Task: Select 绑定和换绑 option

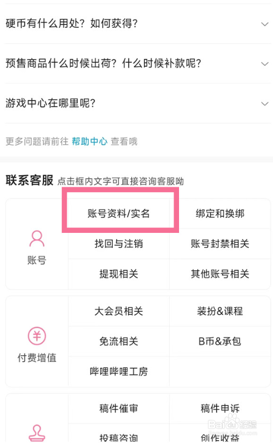Action: click(x=220, y=213)
